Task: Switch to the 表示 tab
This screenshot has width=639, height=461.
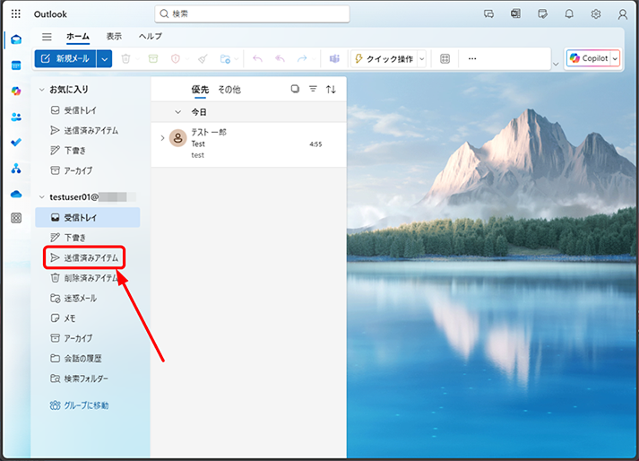Action: tap(114, 36)
